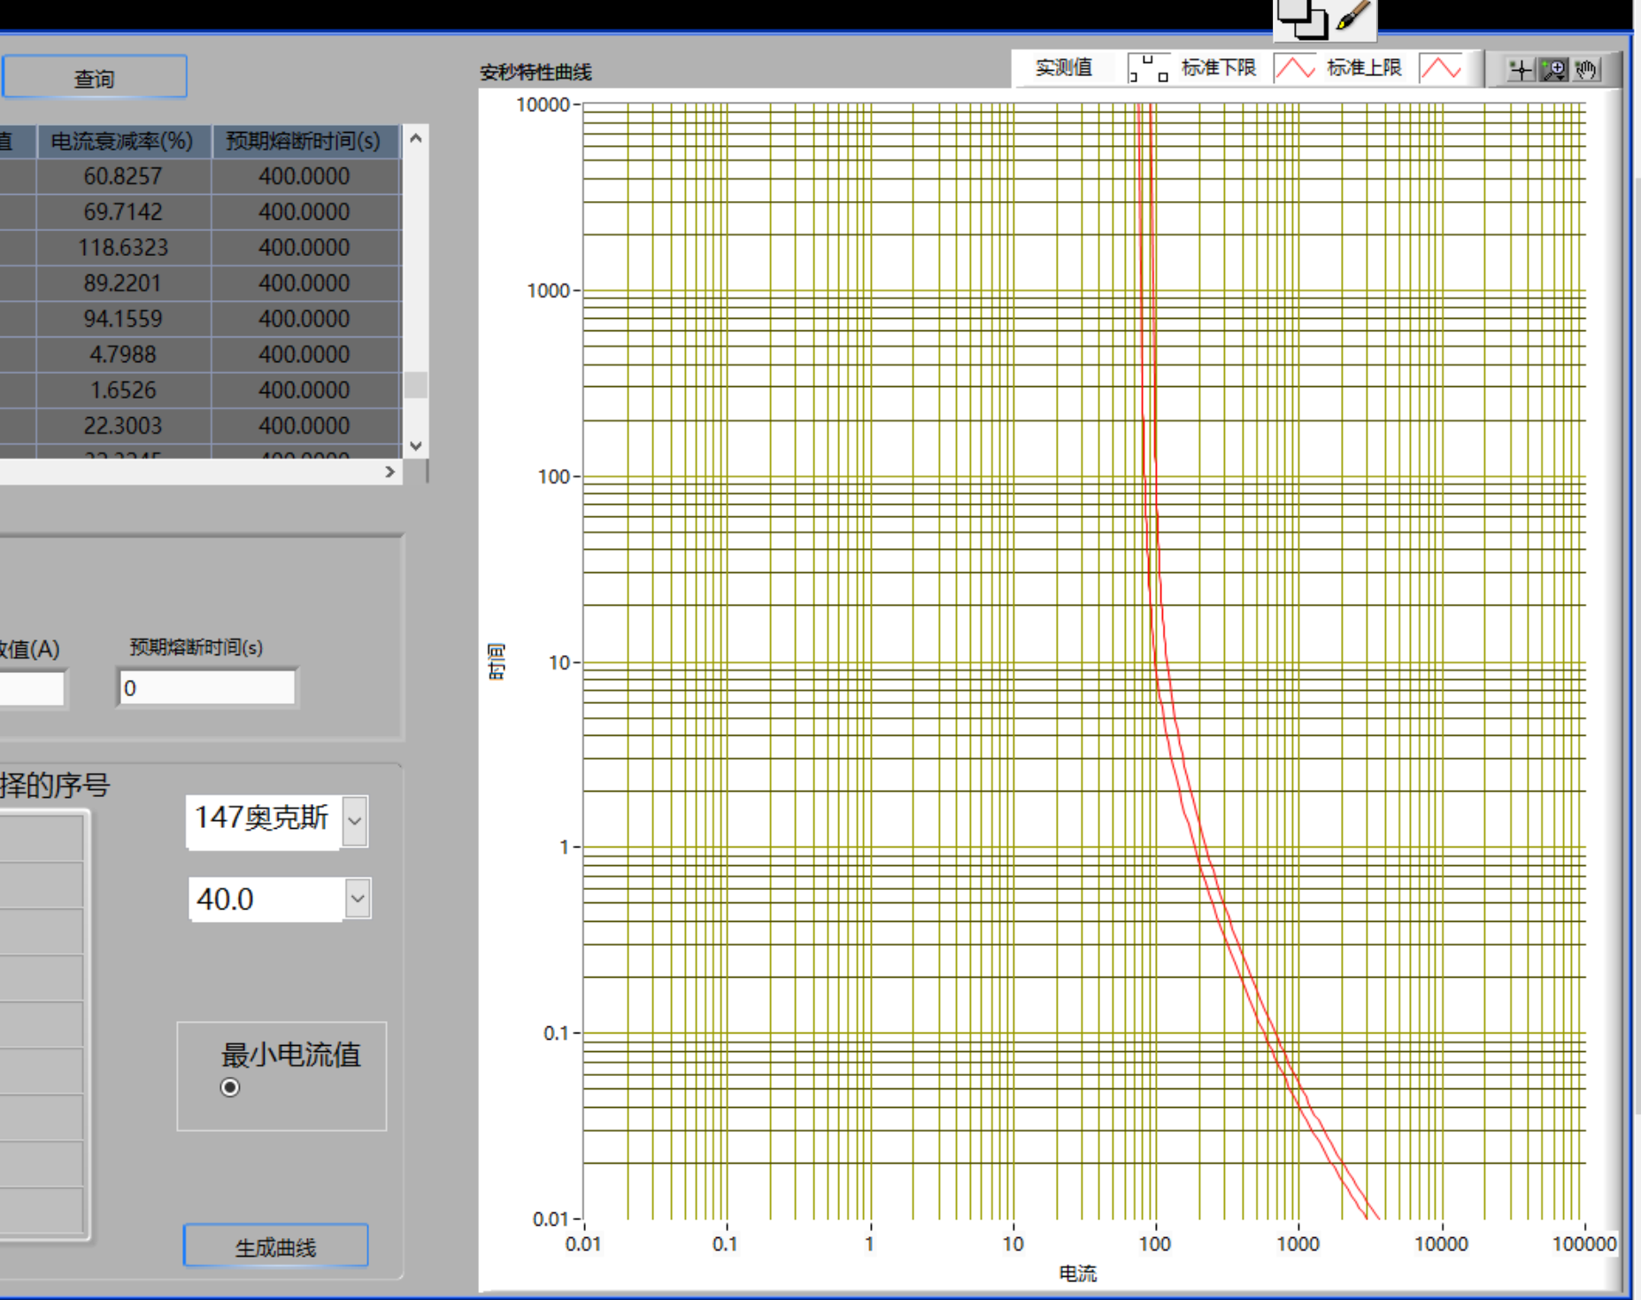Choose the hand pan tool

coord(1586,70)
